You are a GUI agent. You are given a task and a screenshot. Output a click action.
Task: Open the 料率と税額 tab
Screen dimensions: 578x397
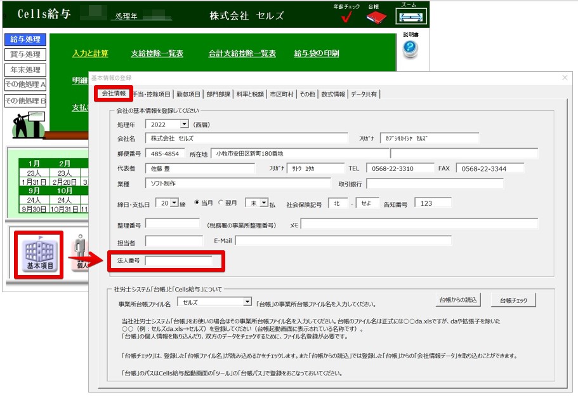(x=249, y=94)
